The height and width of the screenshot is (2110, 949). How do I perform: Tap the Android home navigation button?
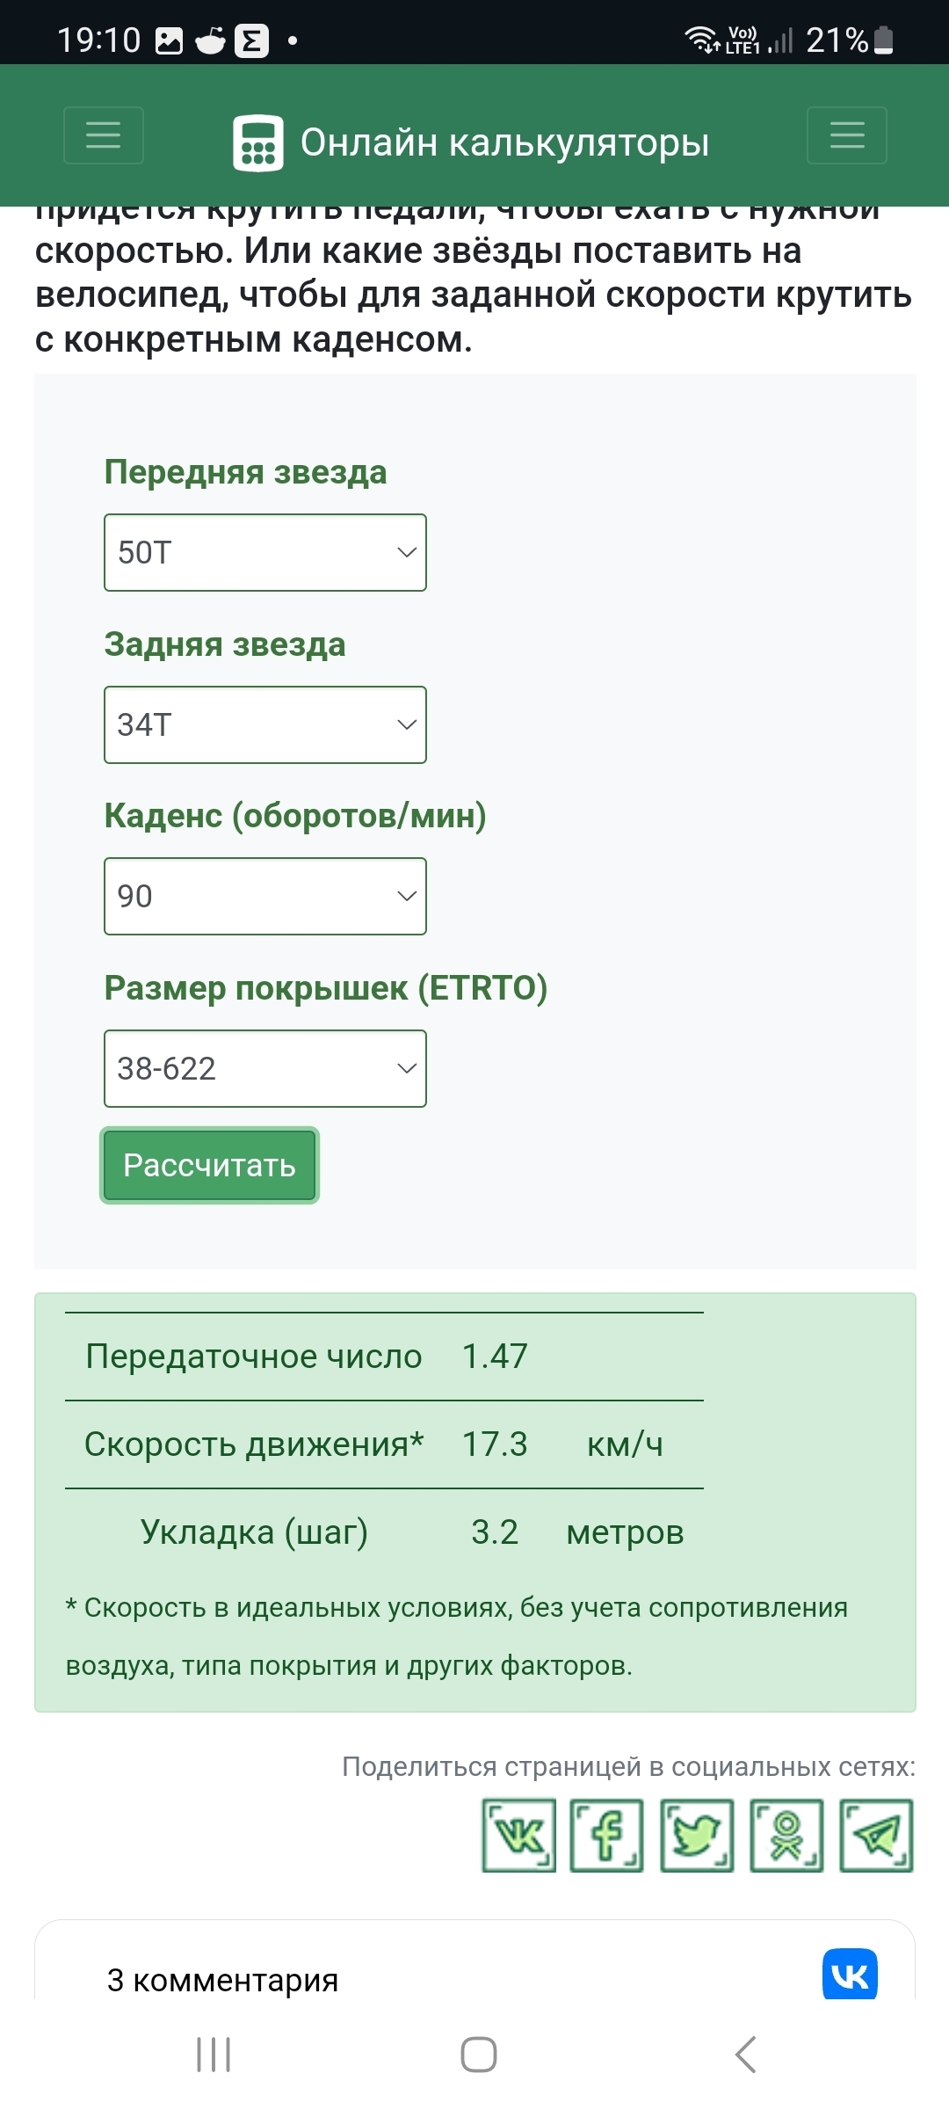pos(479,2055)
